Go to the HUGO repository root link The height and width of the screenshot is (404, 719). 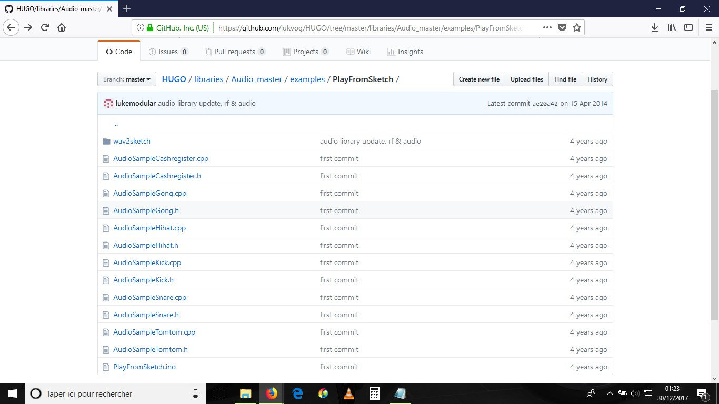(174, 79)
